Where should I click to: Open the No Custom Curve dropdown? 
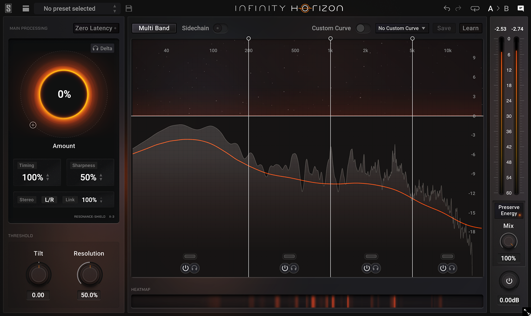402,28
